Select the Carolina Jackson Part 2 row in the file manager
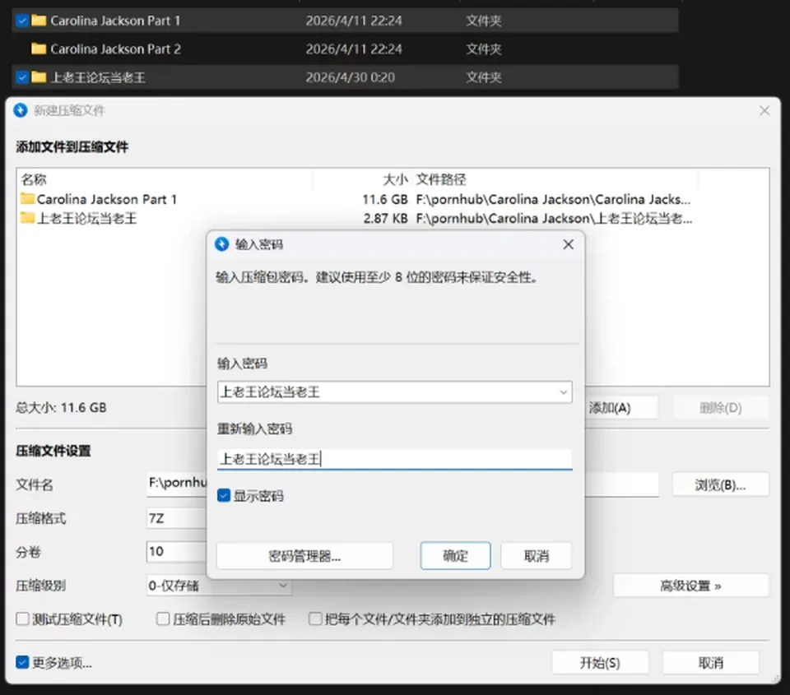Screen dimensions: 790x695 [x=345, y=49]
